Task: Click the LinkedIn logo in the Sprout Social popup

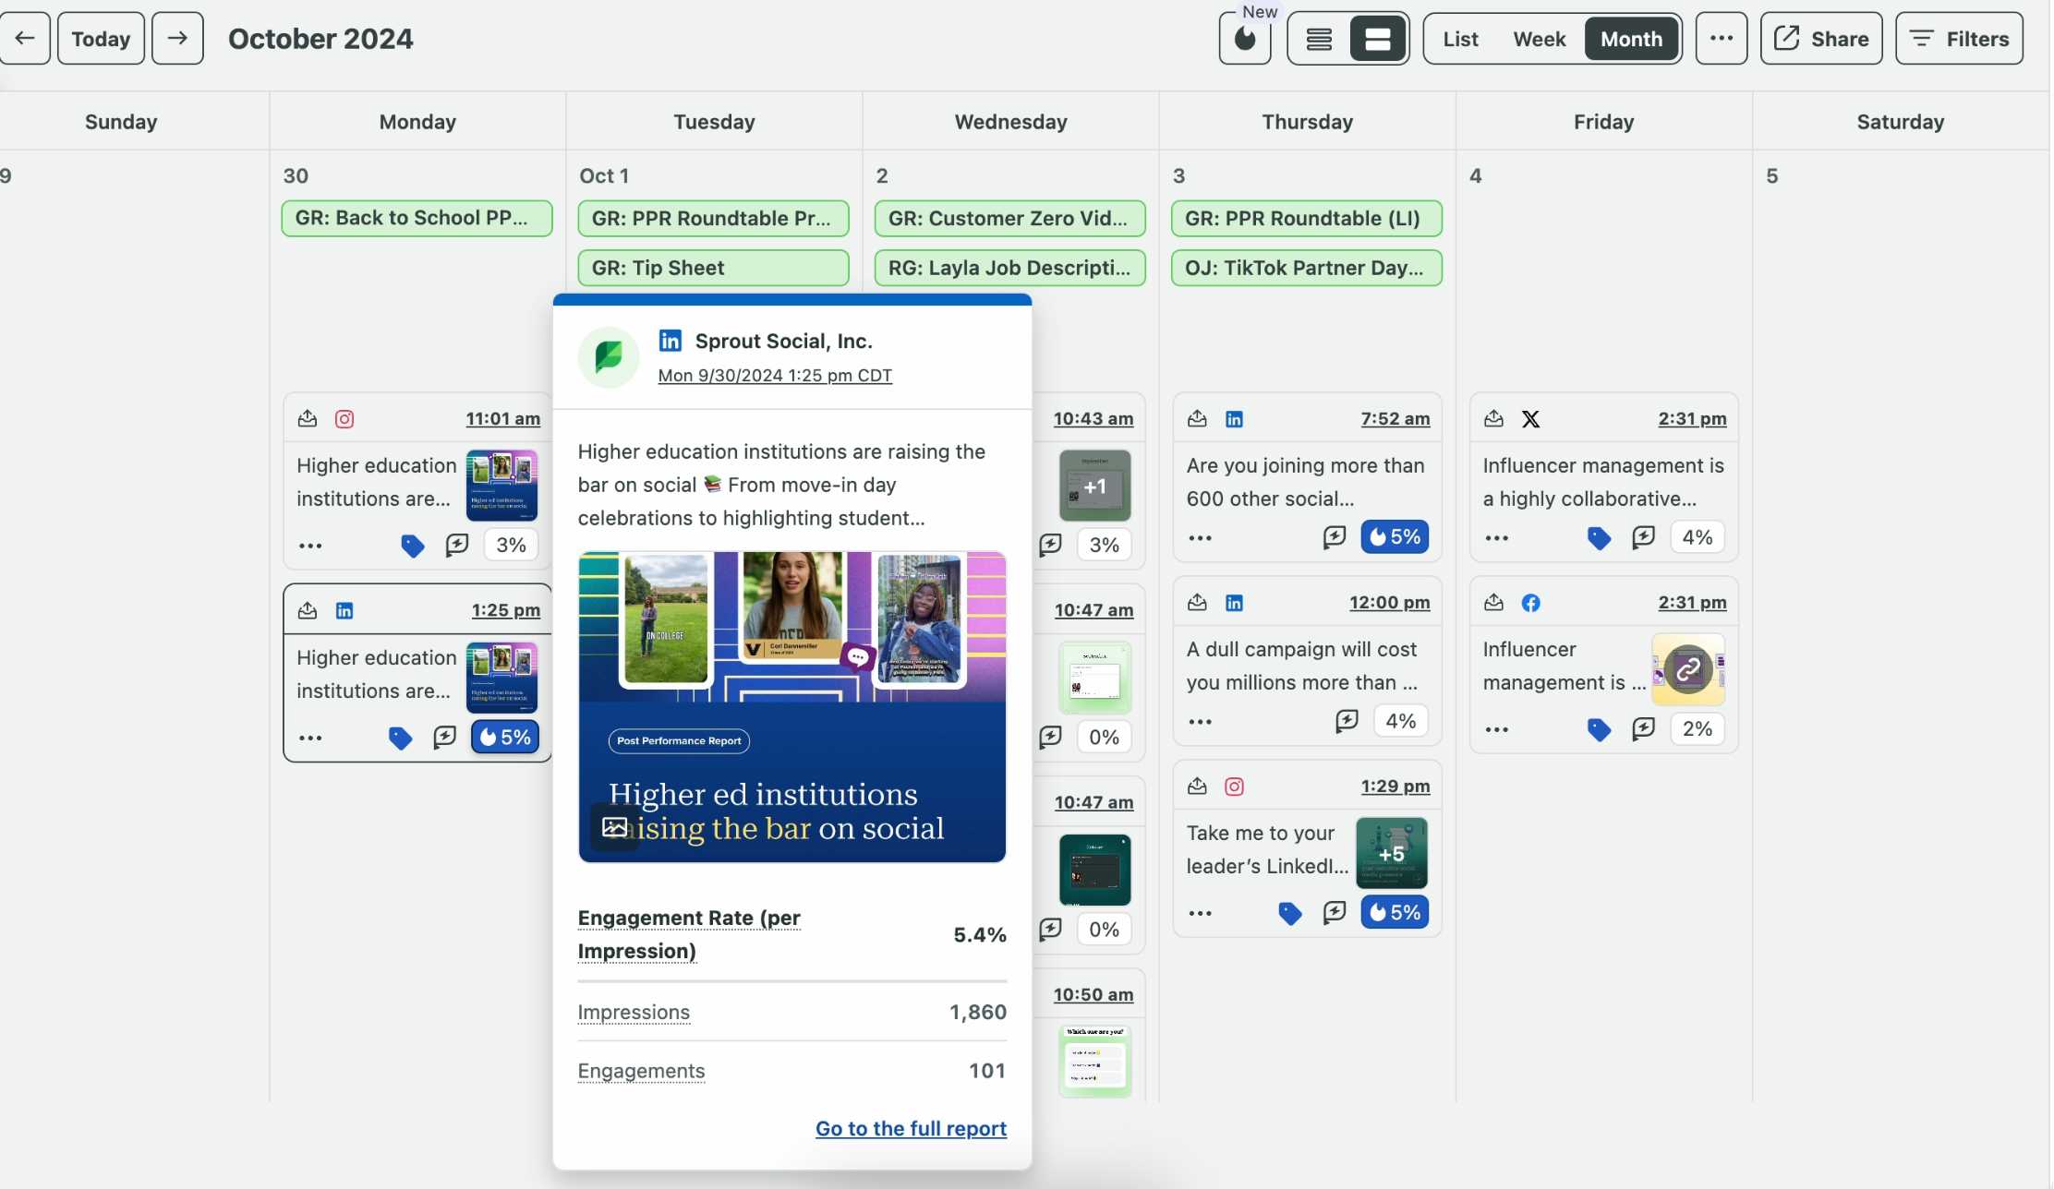Action: [671, 341]
